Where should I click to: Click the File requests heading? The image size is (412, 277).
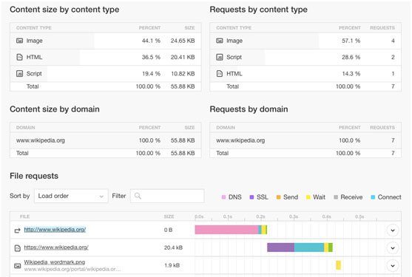[34, 176]
